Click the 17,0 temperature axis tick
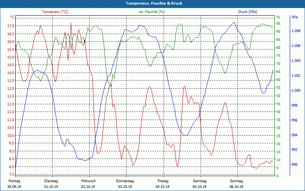The width and height of the screenshot is (305, 191). (x=11, y=26)
